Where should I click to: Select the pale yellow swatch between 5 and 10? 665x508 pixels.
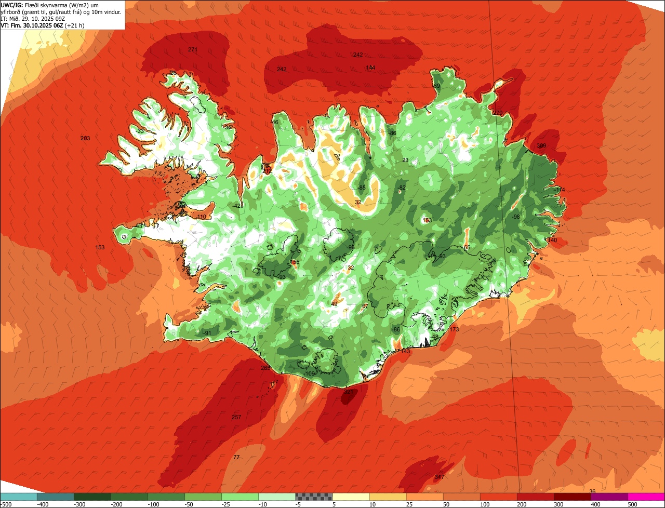pyautogui.click(x=350, y=497)
